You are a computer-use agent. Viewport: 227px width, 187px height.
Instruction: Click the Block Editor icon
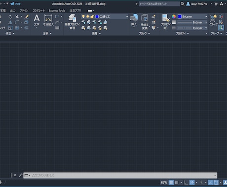tap(153, 22)
